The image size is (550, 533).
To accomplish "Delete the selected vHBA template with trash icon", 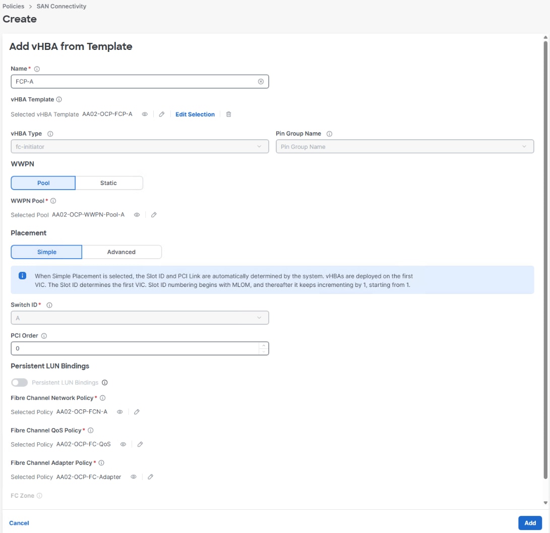I will tap(228, 114).
